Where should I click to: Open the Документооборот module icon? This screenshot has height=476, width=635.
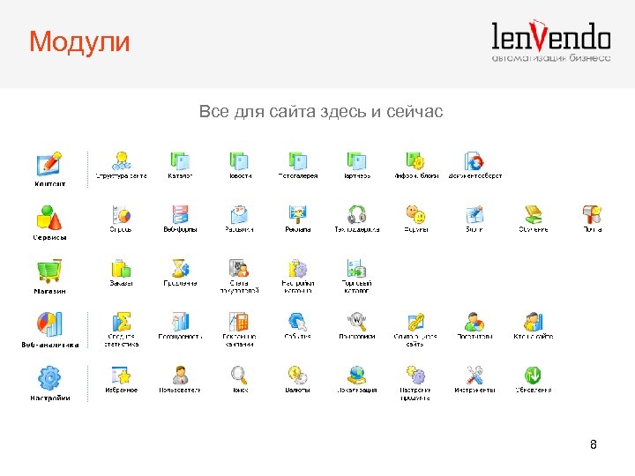coord(474,161)
